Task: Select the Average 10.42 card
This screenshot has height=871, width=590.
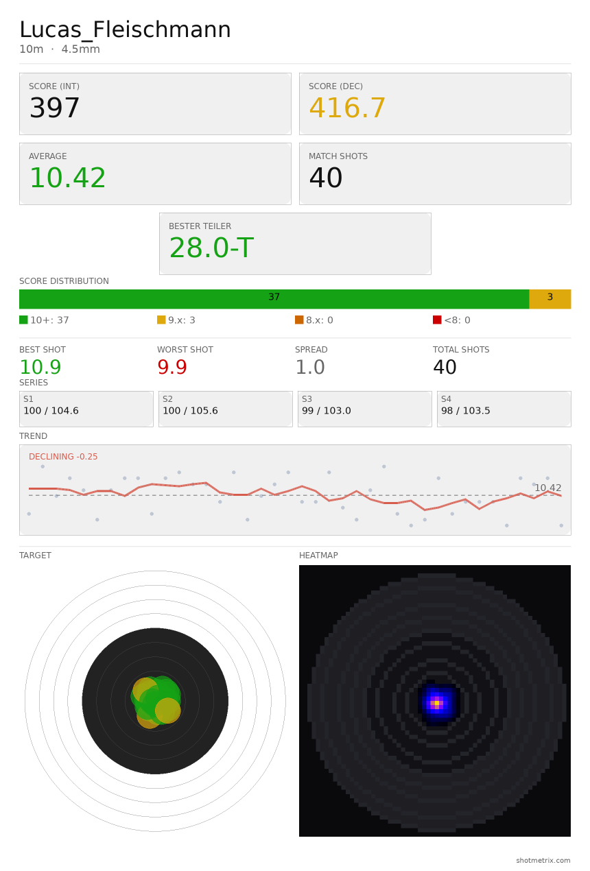Action: [x=155, y=174]
